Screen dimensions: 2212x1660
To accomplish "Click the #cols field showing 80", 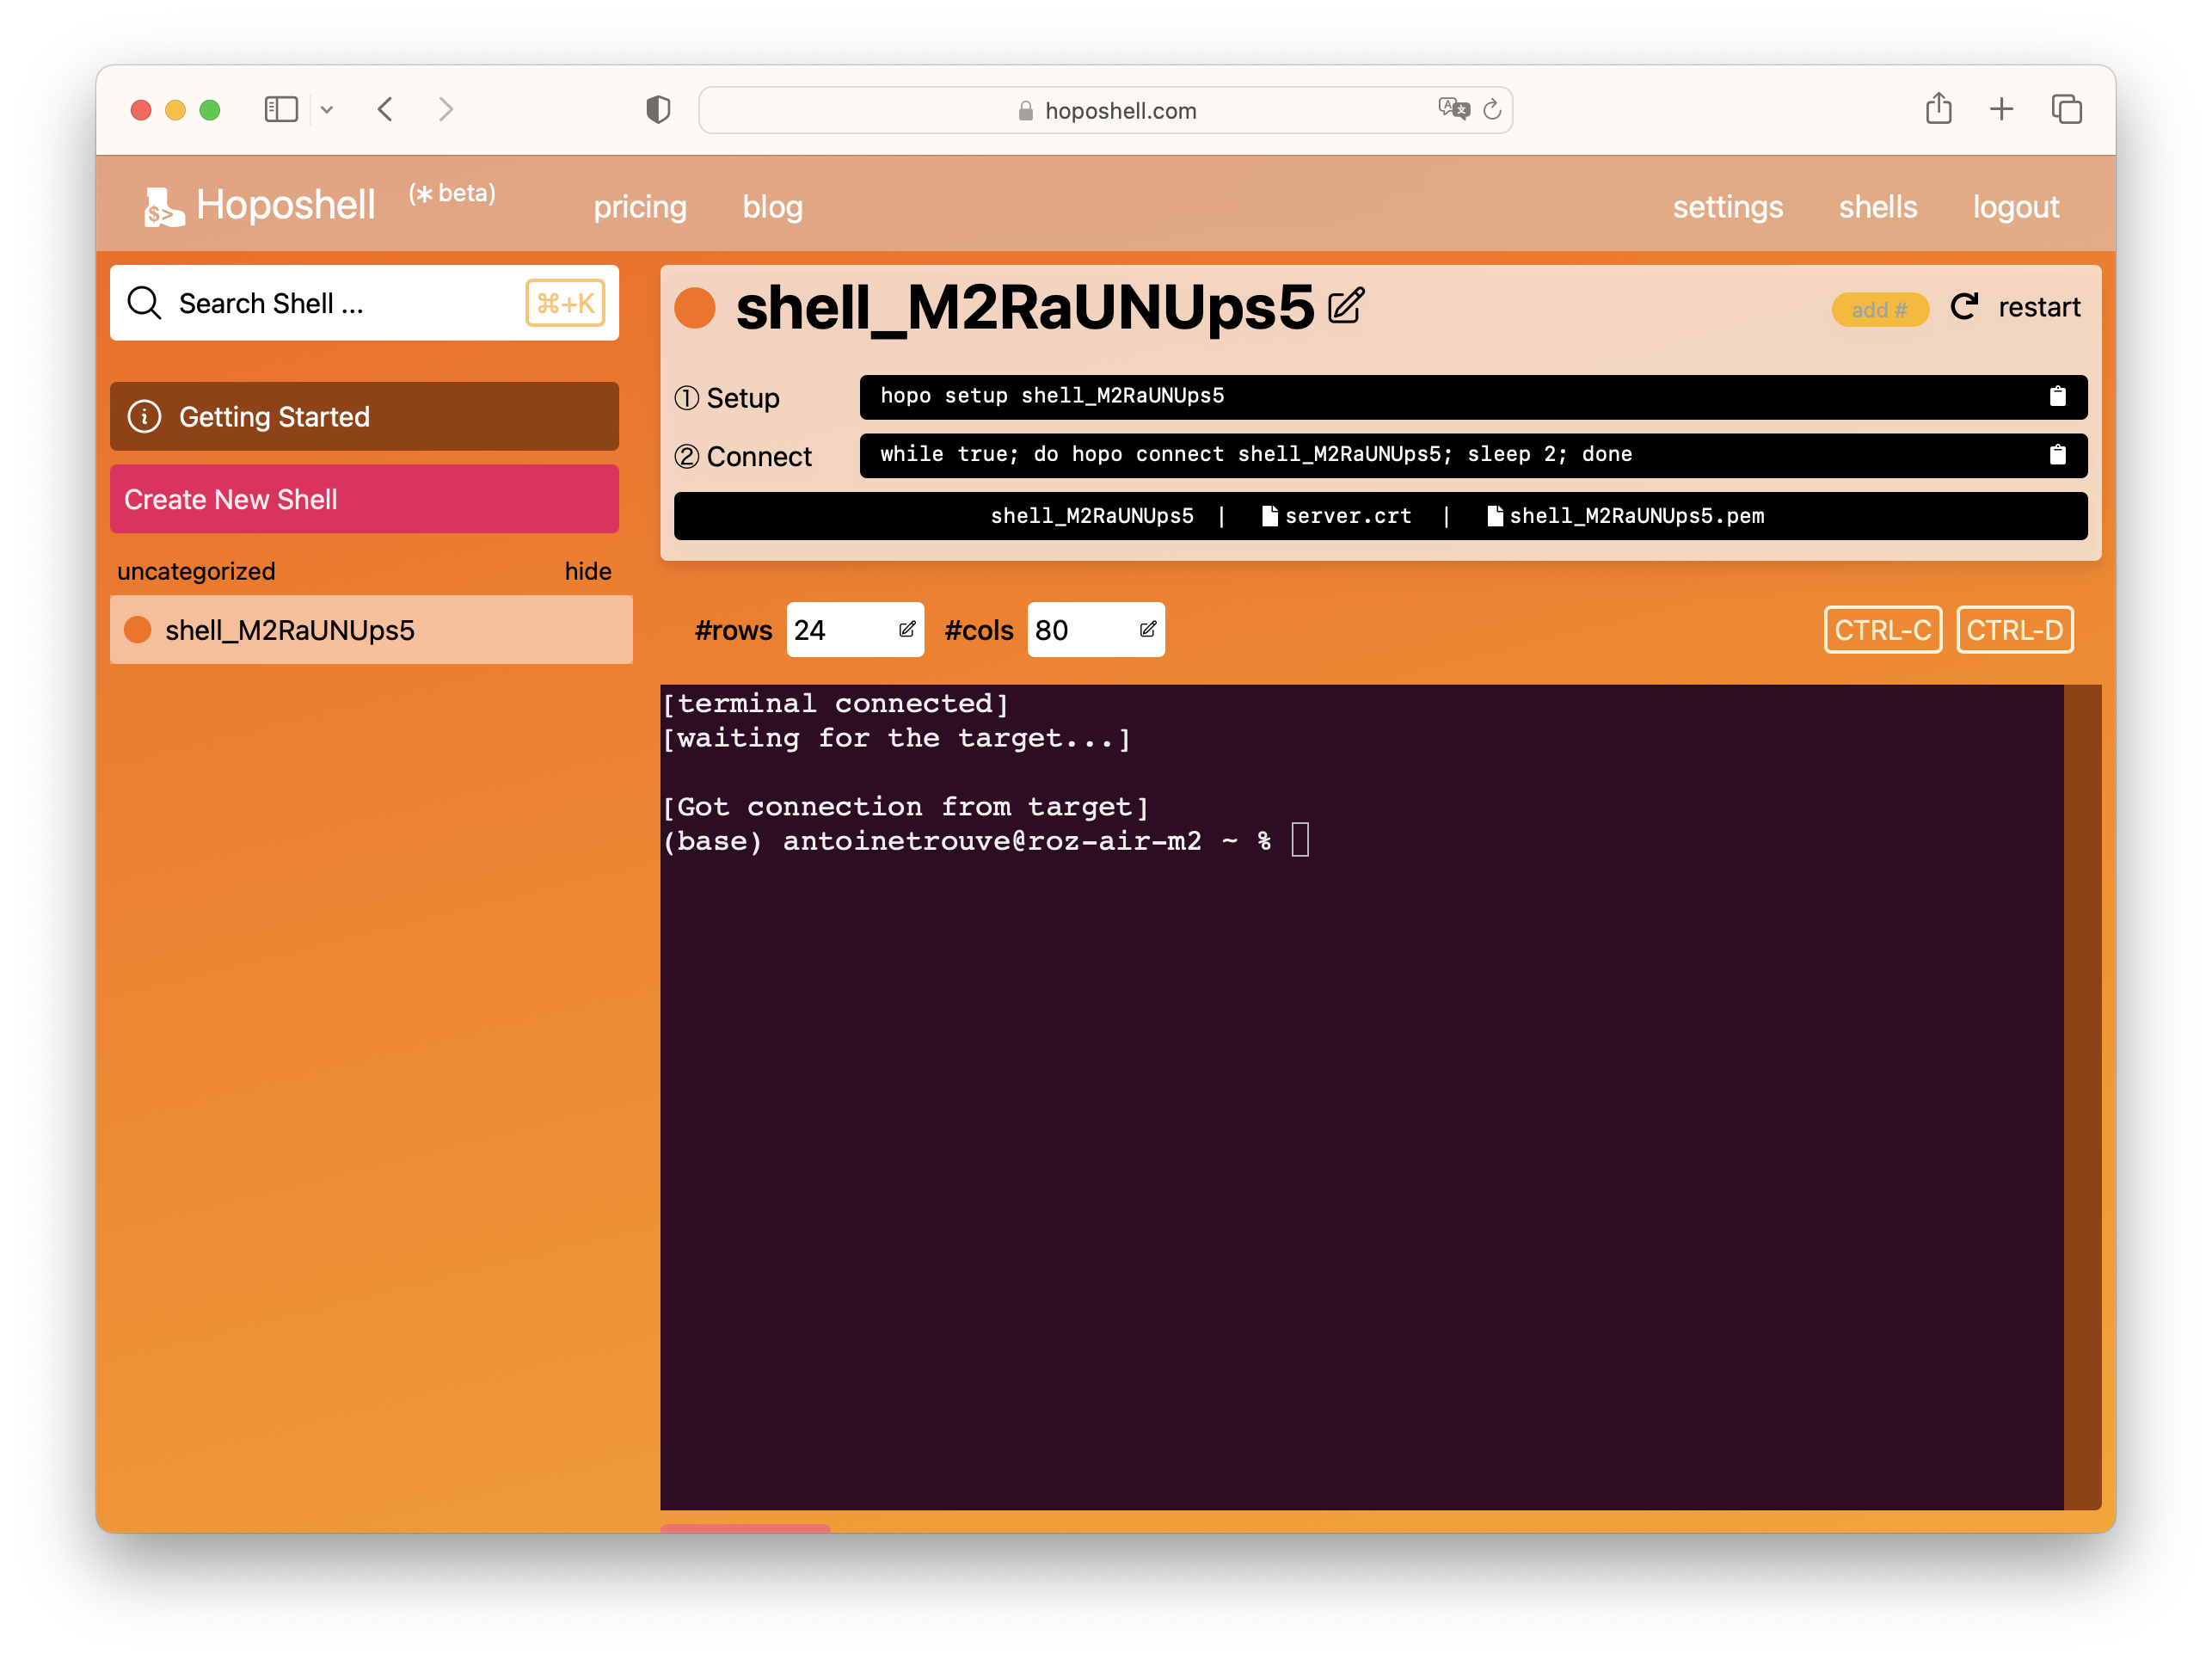I will pos(1096,630).
